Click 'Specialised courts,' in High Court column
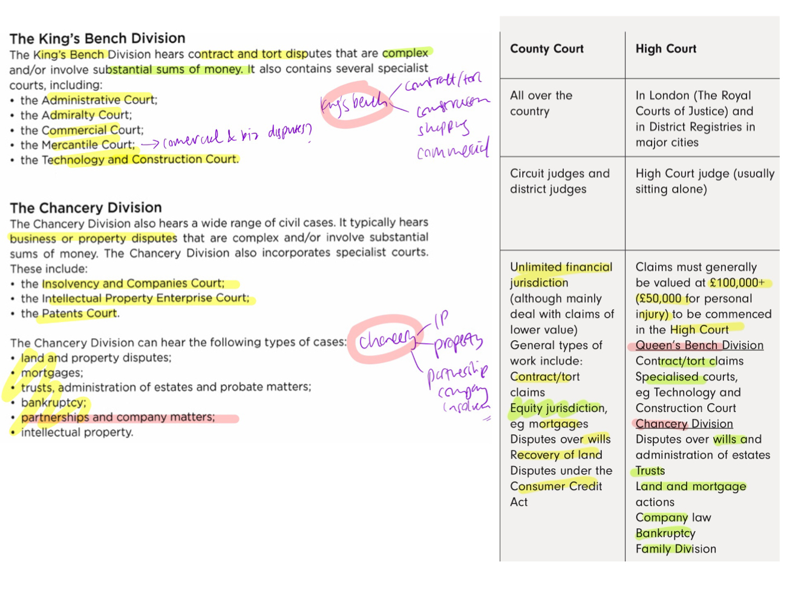The image size is (787, 605). pos(687,377)
